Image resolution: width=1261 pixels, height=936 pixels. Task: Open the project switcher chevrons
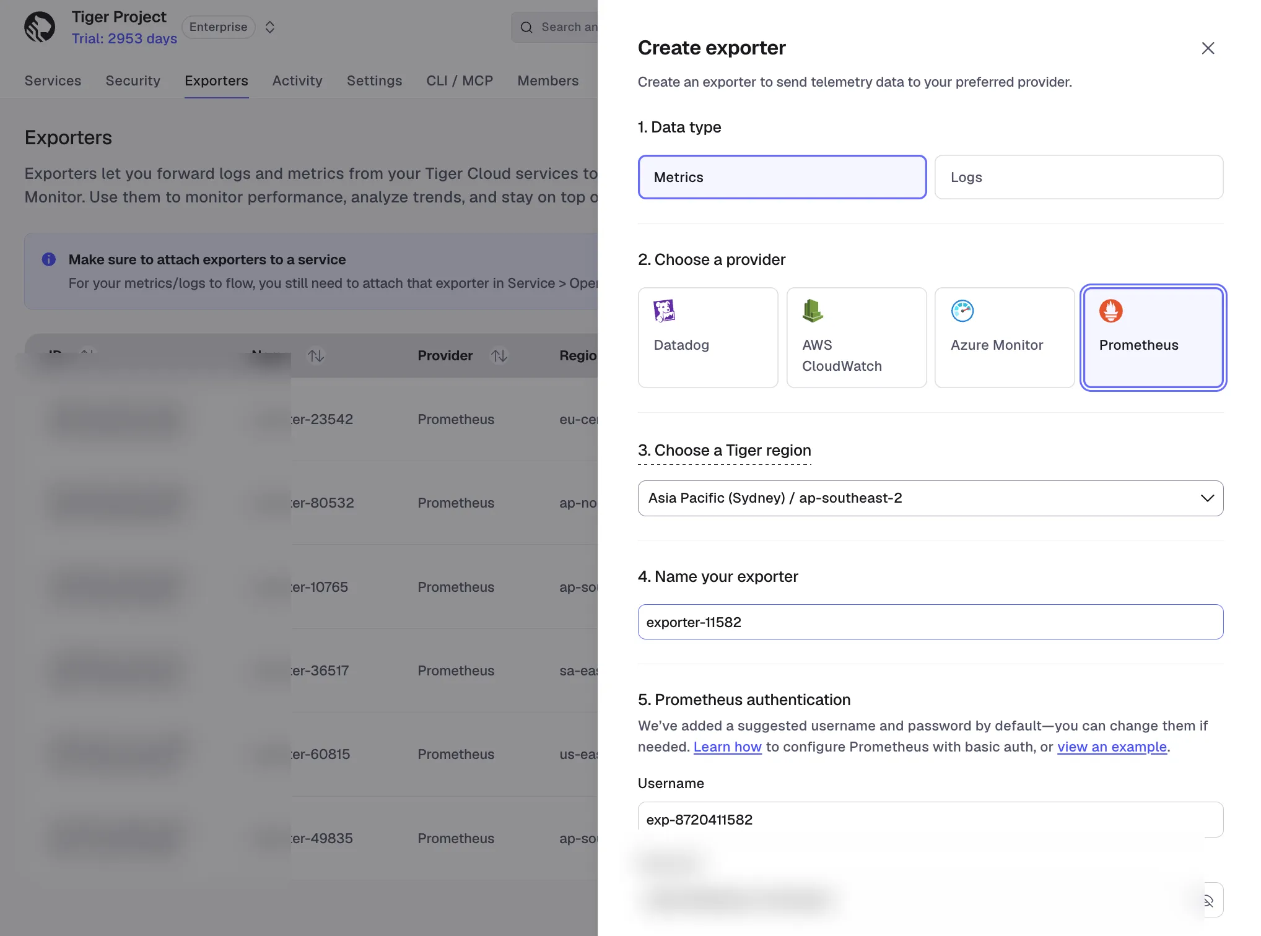click(x=269, y=27)
